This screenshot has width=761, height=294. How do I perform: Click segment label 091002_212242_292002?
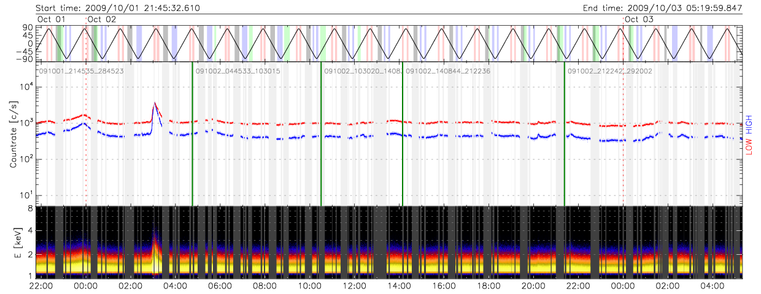click(609, 71)
